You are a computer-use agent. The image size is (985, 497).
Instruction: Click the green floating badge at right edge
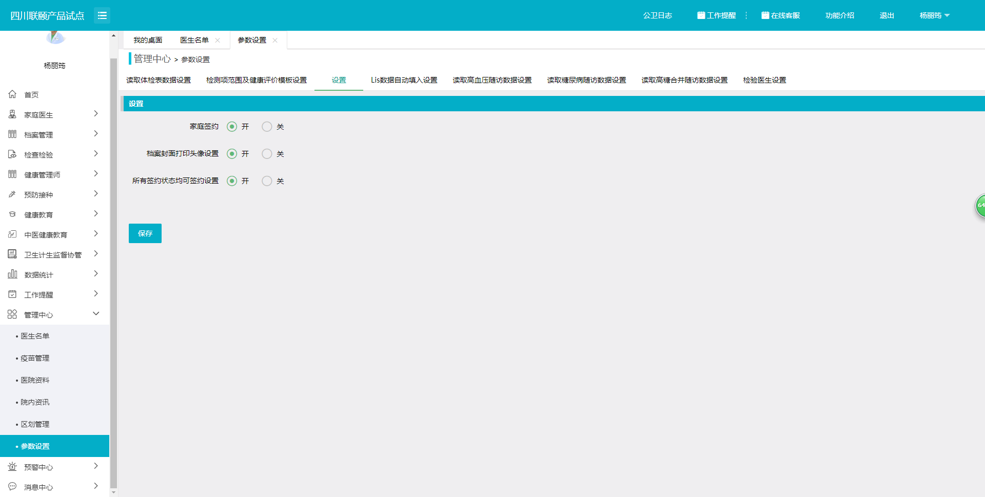point(980,206)
